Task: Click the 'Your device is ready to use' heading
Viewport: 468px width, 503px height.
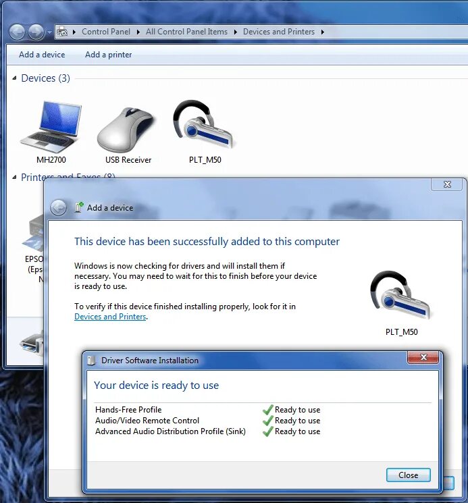Action: [156, 386]
